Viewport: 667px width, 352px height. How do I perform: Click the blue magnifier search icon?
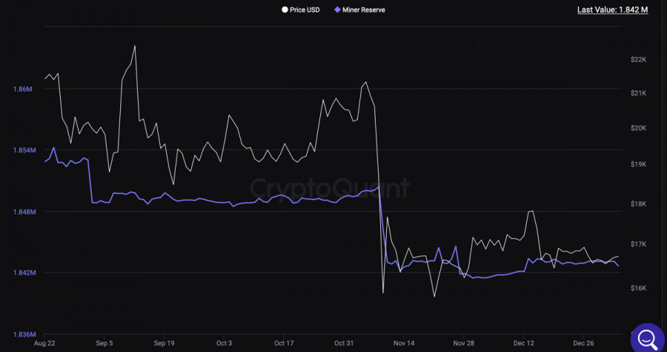click(646, 338)
